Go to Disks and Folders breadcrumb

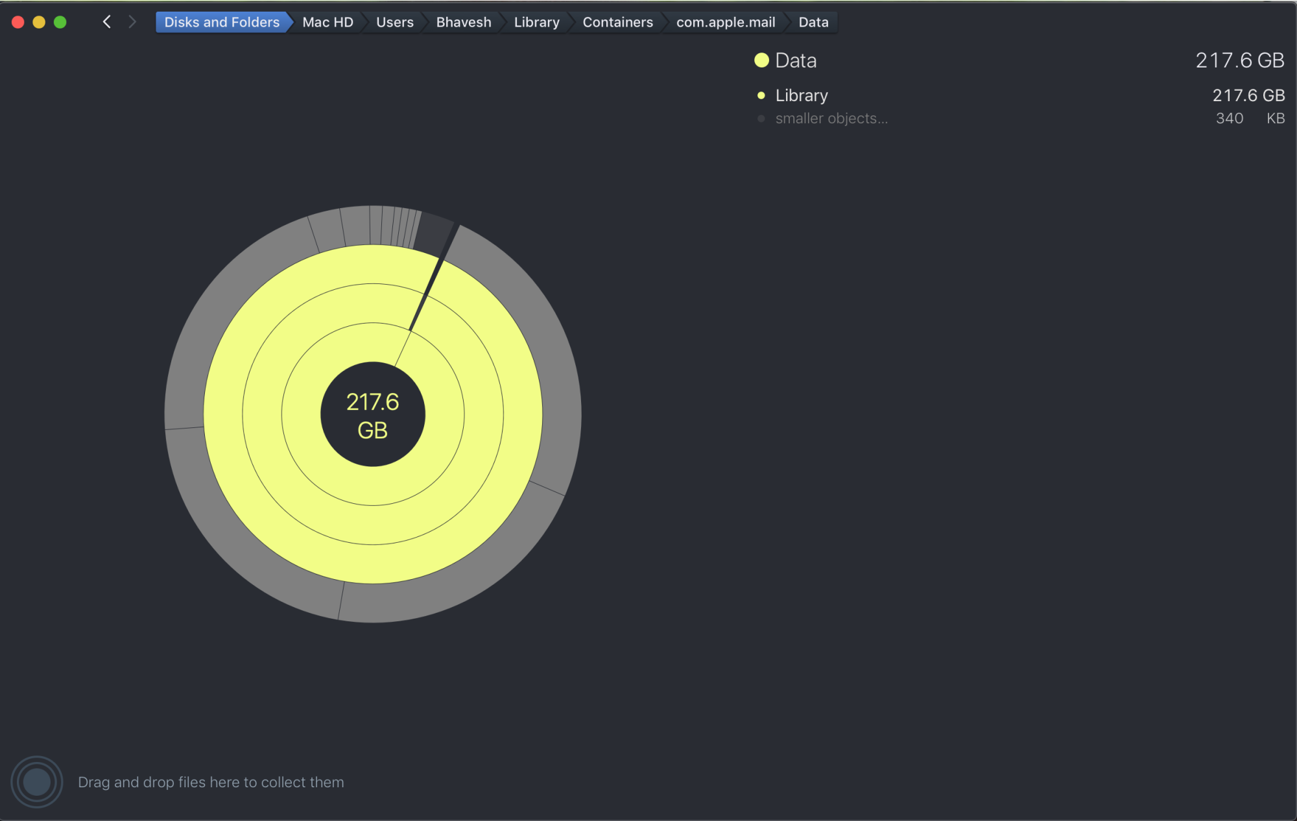[x=221, y=22]
